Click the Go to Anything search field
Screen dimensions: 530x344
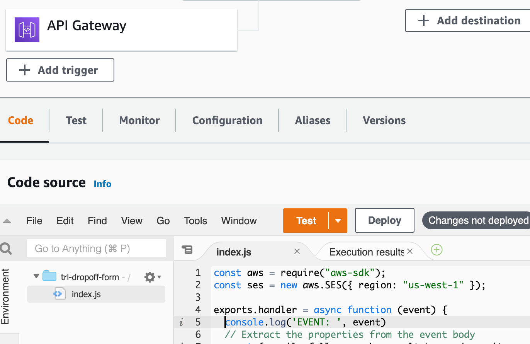click(97, 249)
